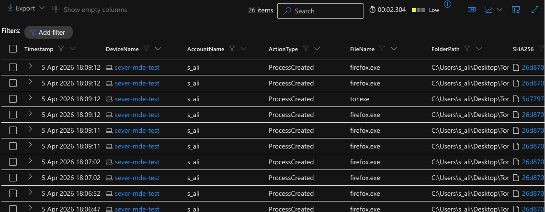Open the AccountName column sort dropdown
The image size is (545, 212).
pos(243,49)
